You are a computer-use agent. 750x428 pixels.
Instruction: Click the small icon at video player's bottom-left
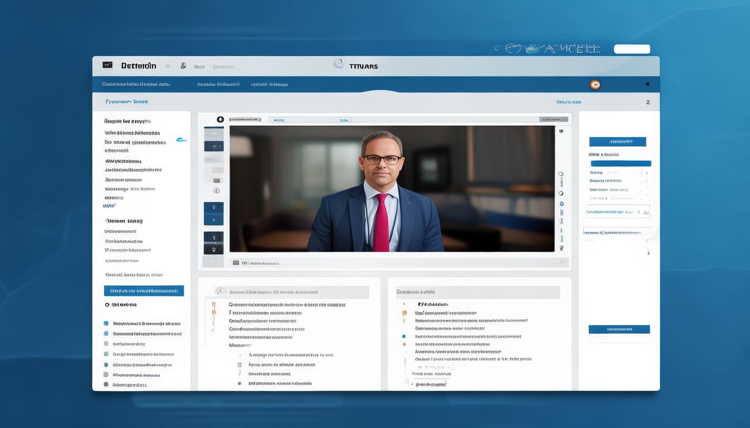click(235, 262)
